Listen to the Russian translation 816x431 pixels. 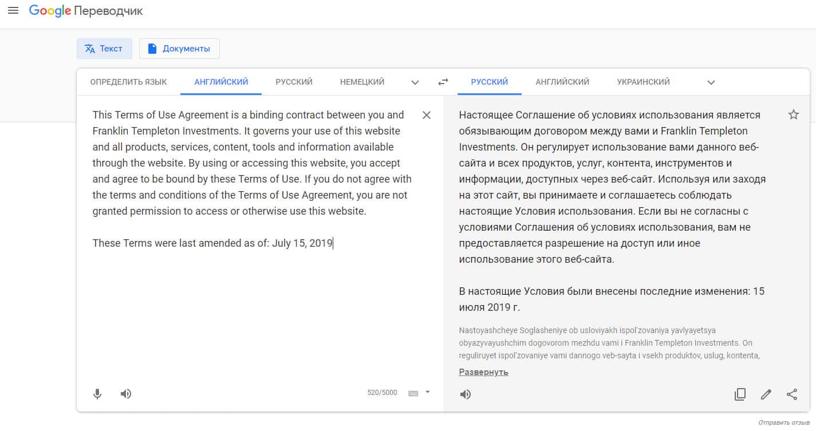(466, 394)
